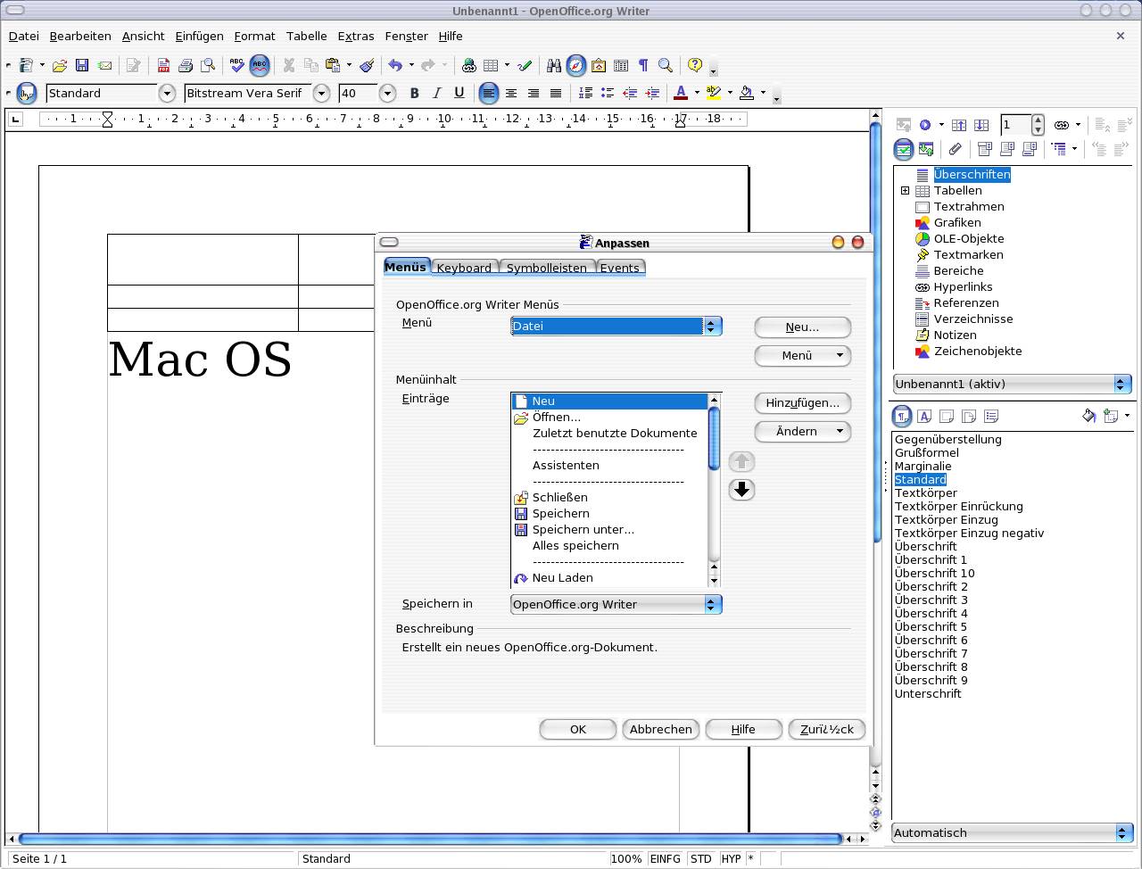Click the Menü button with arrow

click(x=803, y=355)
